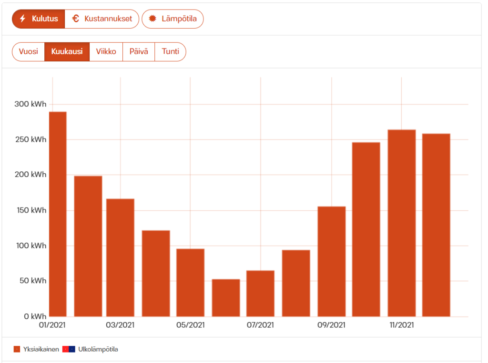Switch to the Kulutus view
The height and width of the screenshot is (363, 488).
pyautogui.click(x=39, y=19)
